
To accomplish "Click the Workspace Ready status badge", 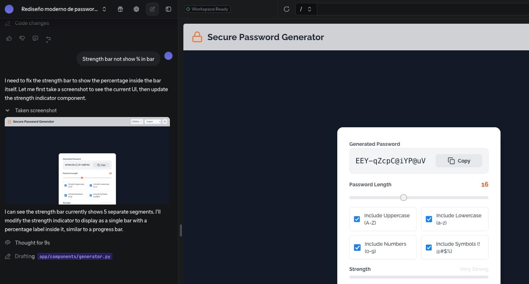I will pos(207,9).
